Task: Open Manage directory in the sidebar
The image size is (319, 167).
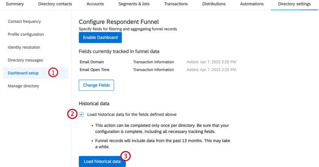Action: (23, 86)
